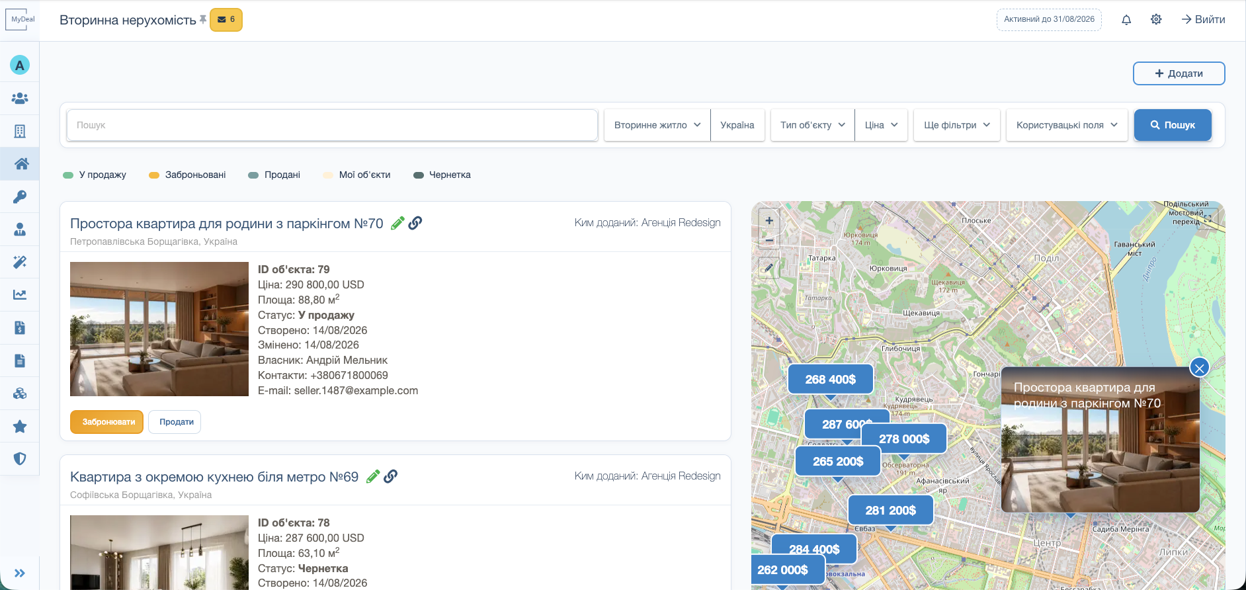The width and height of the screenshot is (1246, 590).
Task: Click the 'Україна' location filter
Action: 737,125
